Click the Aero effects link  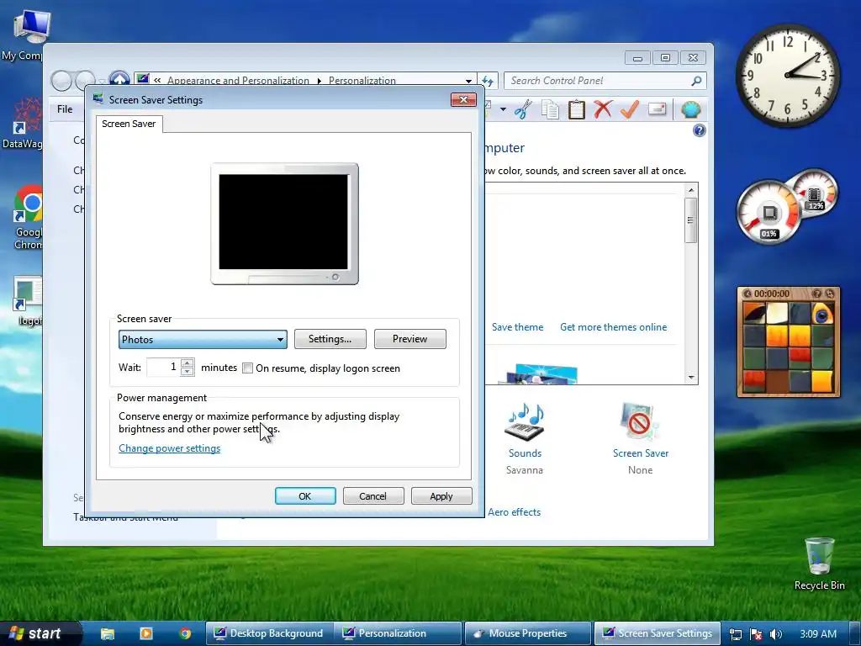514,512
